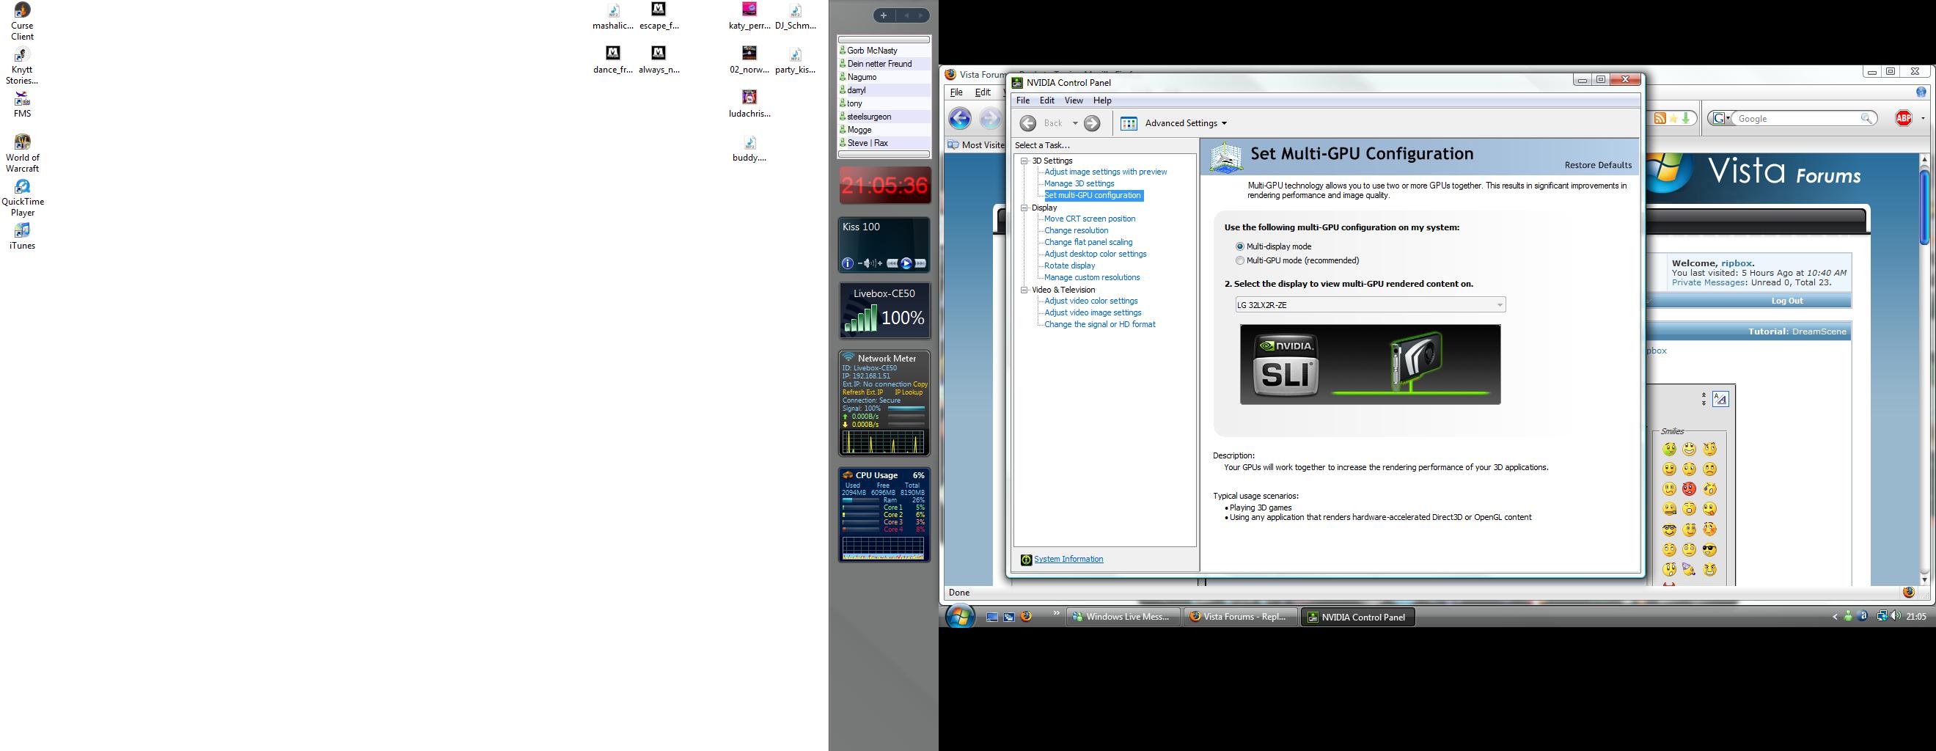The width and height of the screenshot is (1936, 751).
Task: Raise the Kiss 100 radio gadget volume
Action: (x=880, y=263)
